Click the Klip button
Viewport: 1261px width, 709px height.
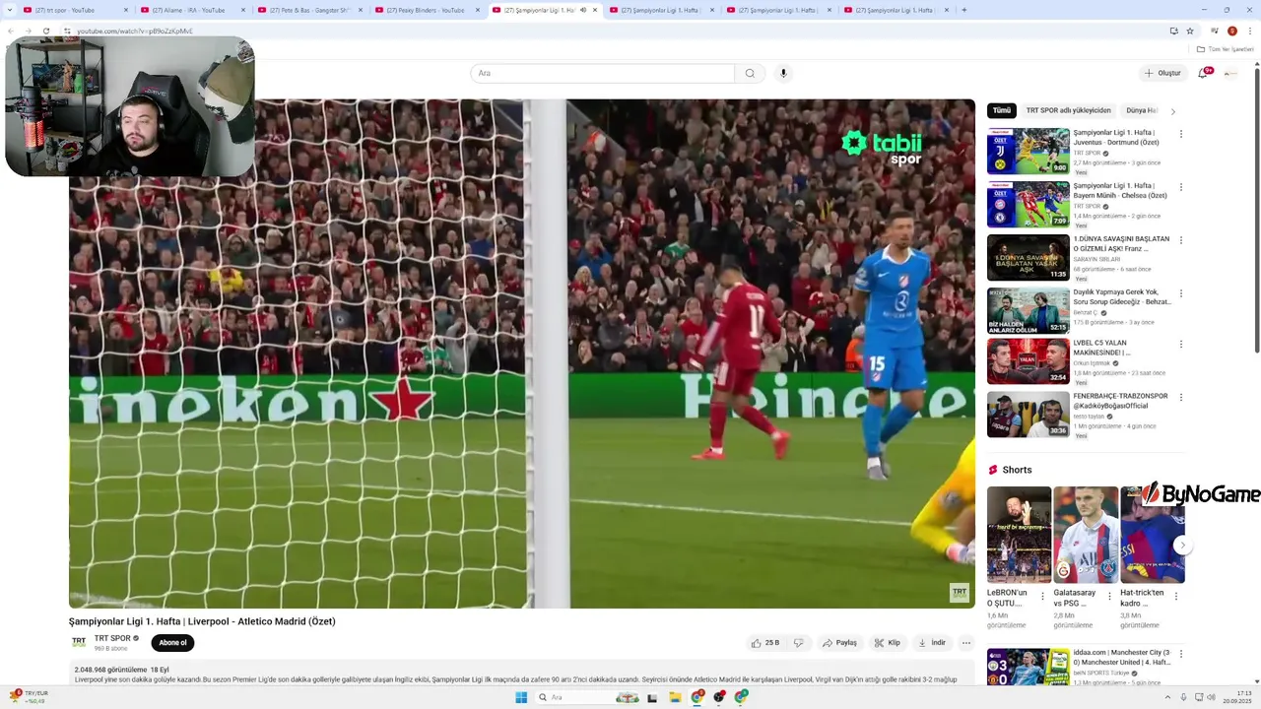[x=888, y=643]
